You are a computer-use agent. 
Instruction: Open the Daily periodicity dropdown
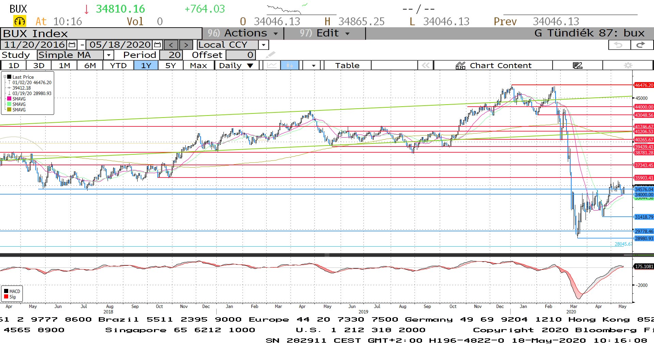click(236, 65)
